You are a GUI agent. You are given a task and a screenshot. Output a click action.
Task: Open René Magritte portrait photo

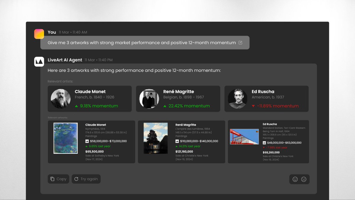tap(149, 99)
